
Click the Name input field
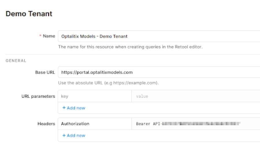tap(159, 36)
